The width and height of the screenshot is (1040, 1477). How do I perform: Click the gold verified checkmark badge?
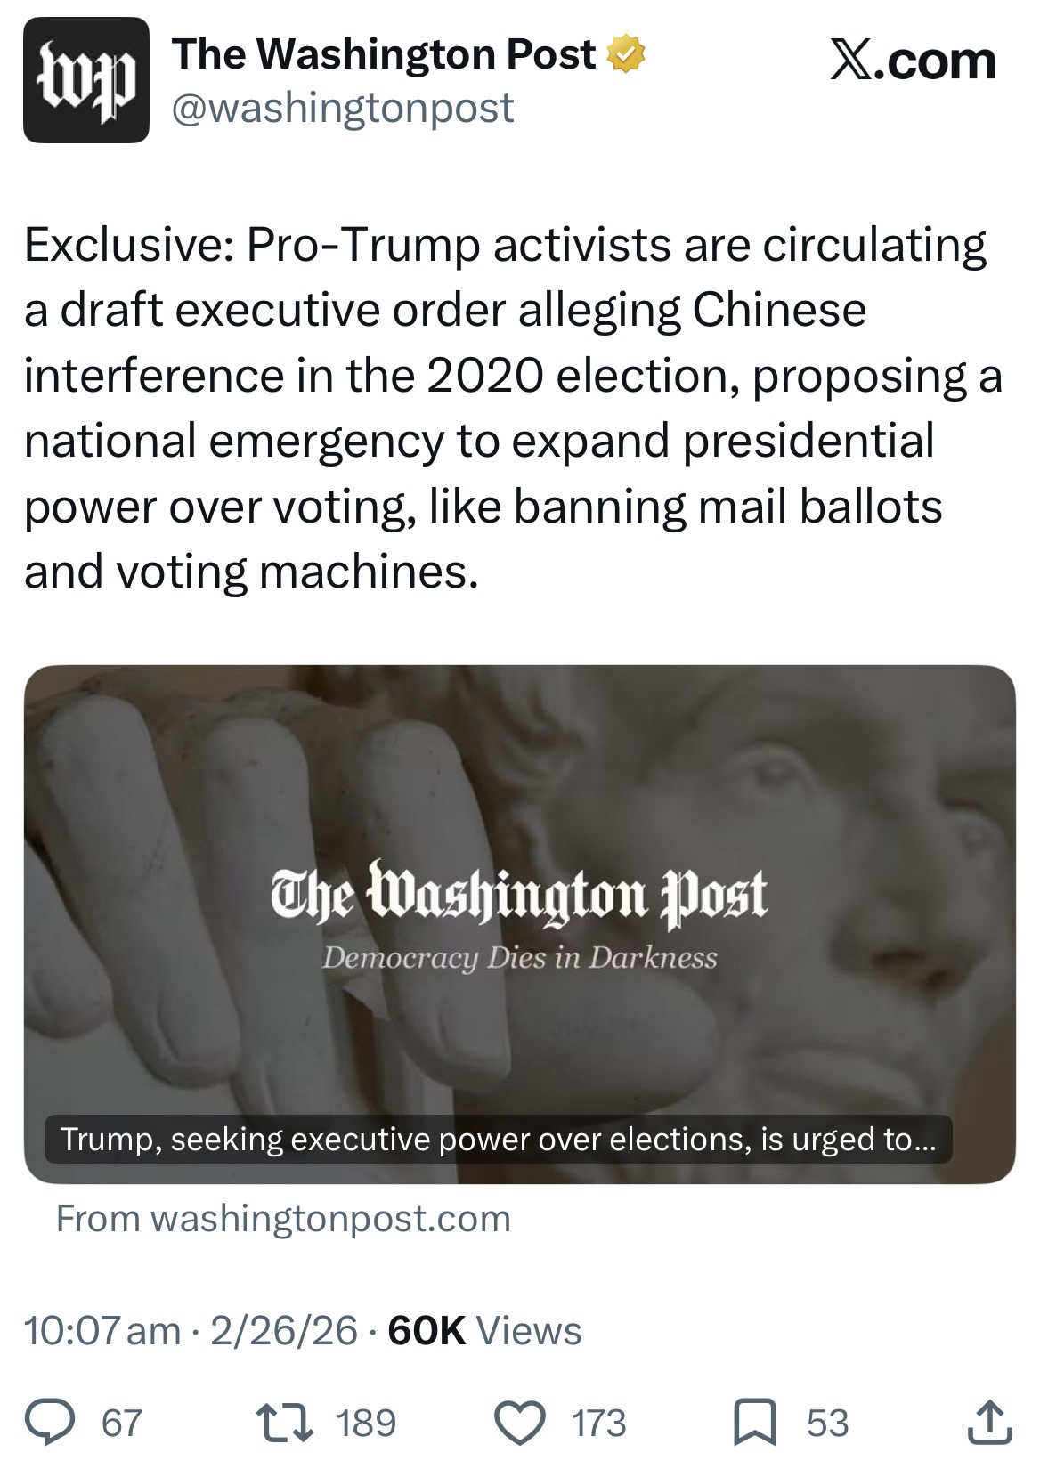(626, 56)
